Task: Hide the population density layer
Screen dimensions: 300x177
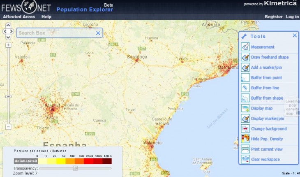Action: coord(245,139)
